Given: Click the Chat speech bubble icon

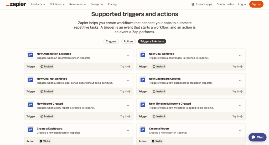Looking at the screenshot, I should pyautogui.click(x=254, y=137).
